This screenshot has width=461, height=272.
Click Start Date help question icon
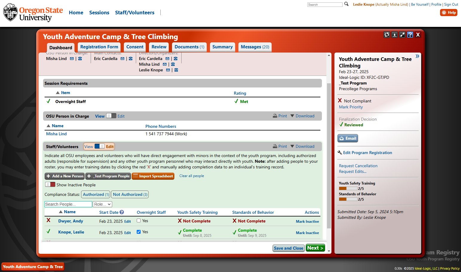122,212
